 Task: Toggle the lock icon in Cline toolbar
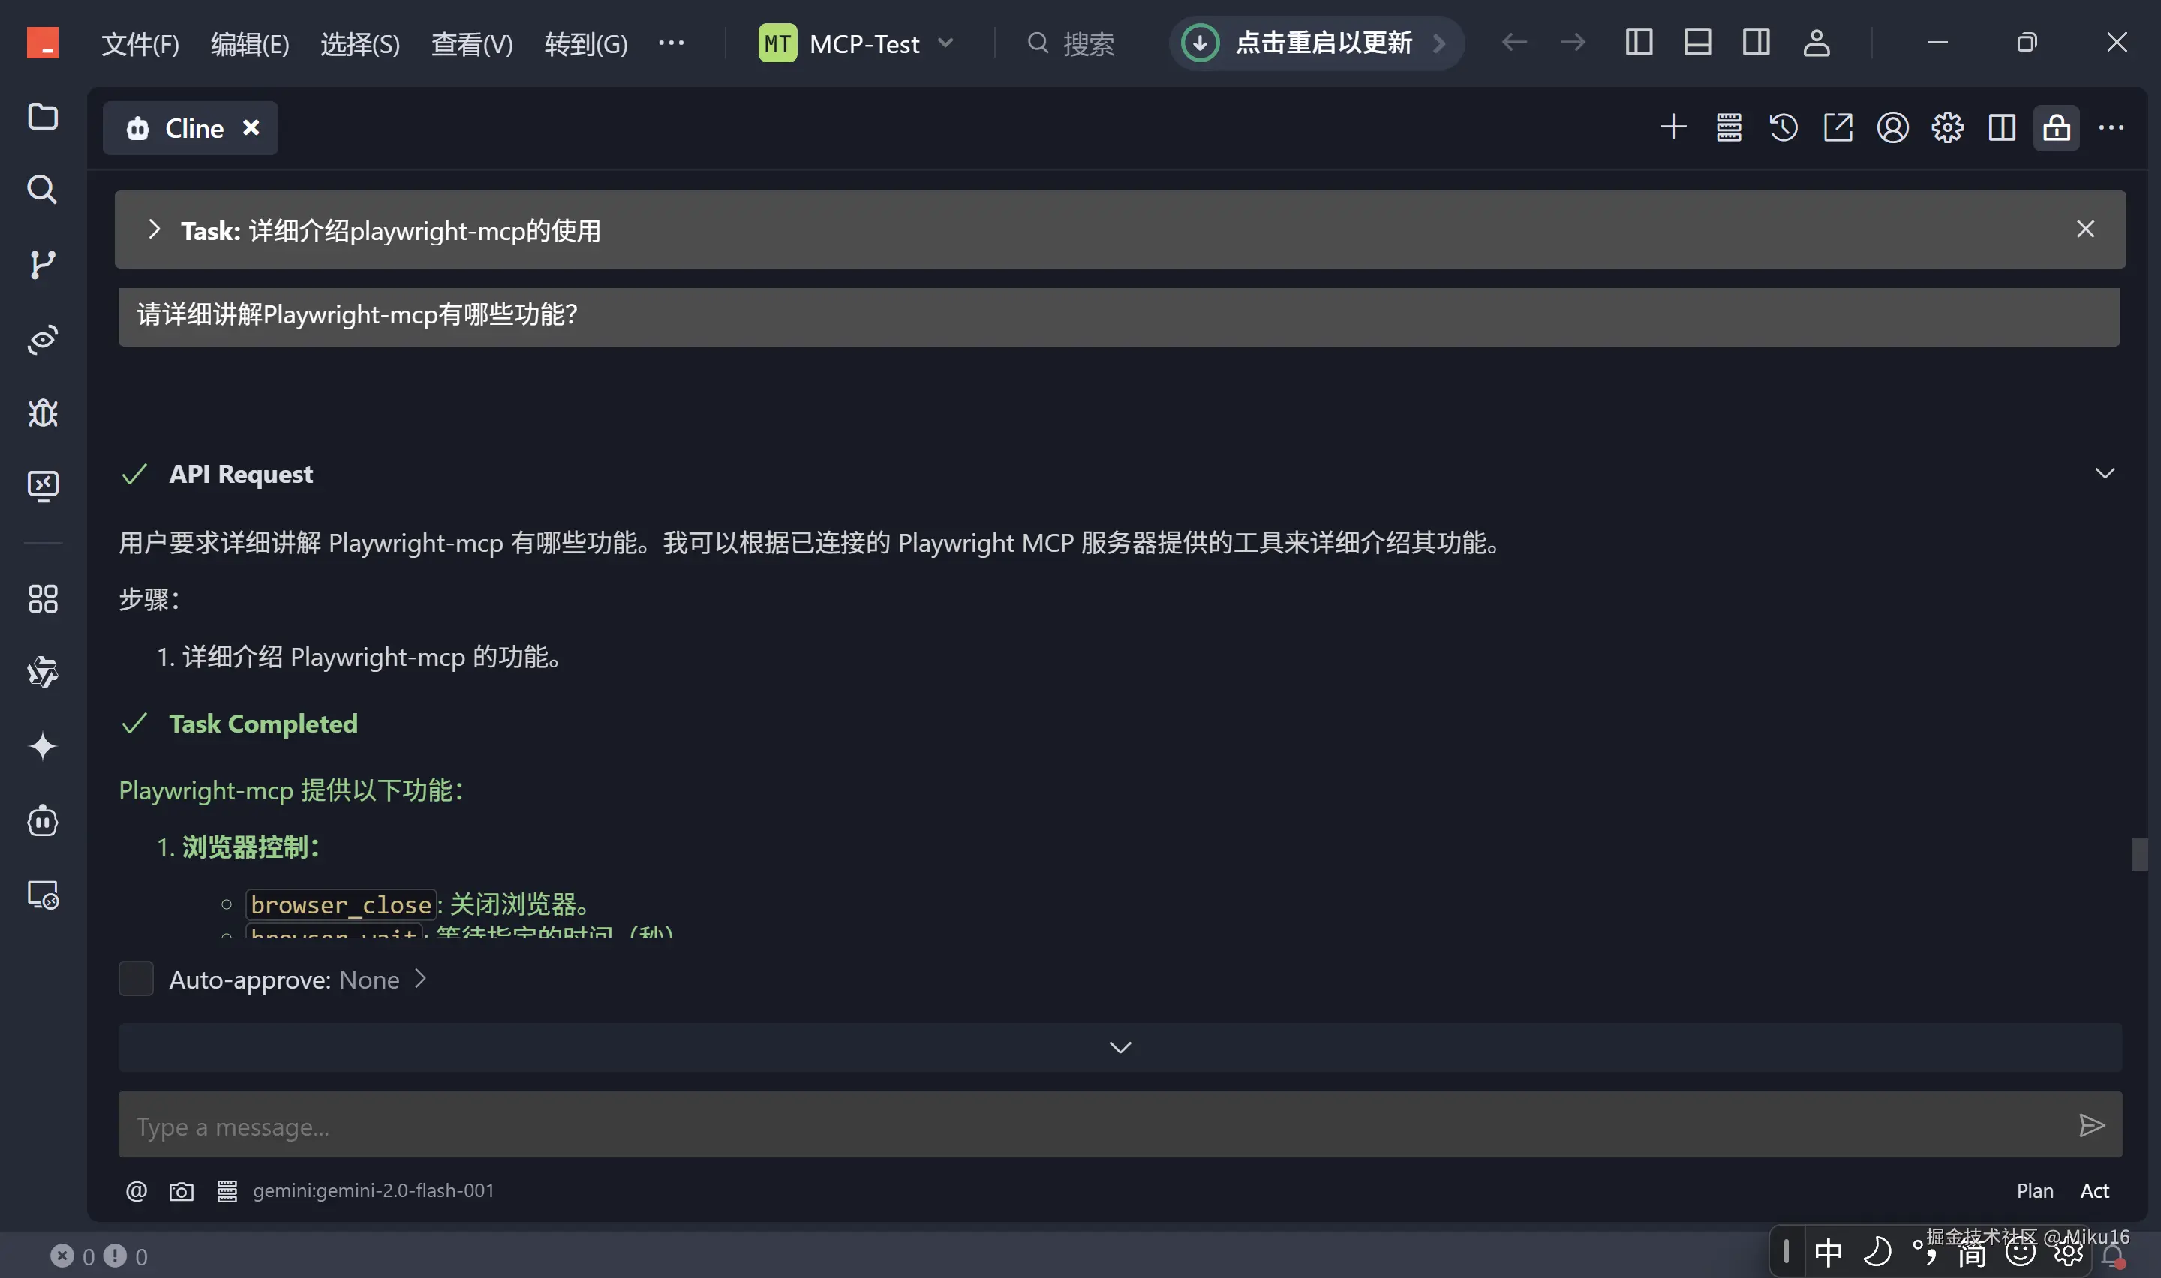point(2056,127)
